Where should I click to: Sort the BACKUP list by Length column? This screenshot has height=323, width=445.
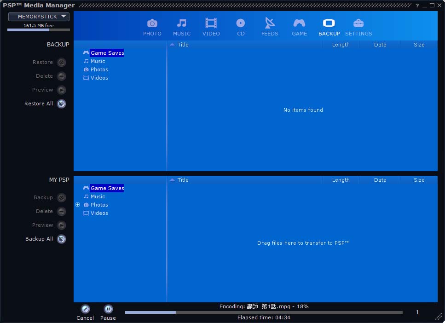341,45
